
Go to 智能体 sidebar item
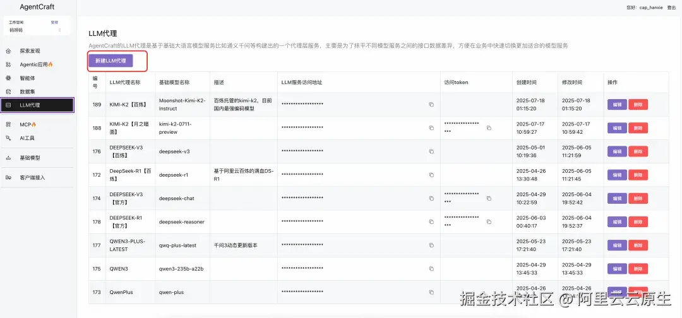pos(27,78)
